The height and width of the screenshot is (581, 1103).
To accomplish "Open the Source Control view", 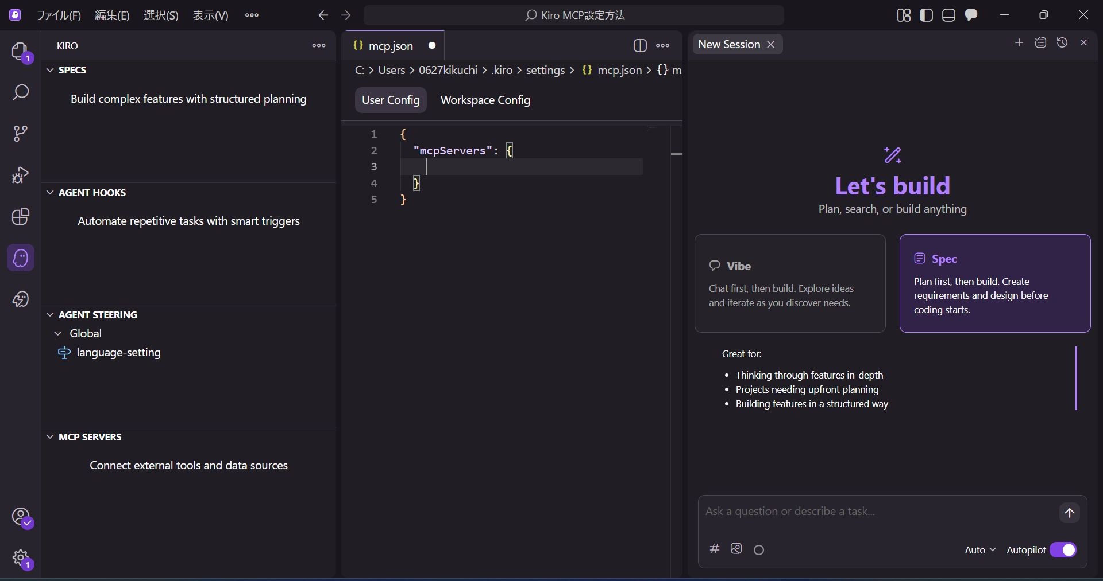I will point(21,134).
